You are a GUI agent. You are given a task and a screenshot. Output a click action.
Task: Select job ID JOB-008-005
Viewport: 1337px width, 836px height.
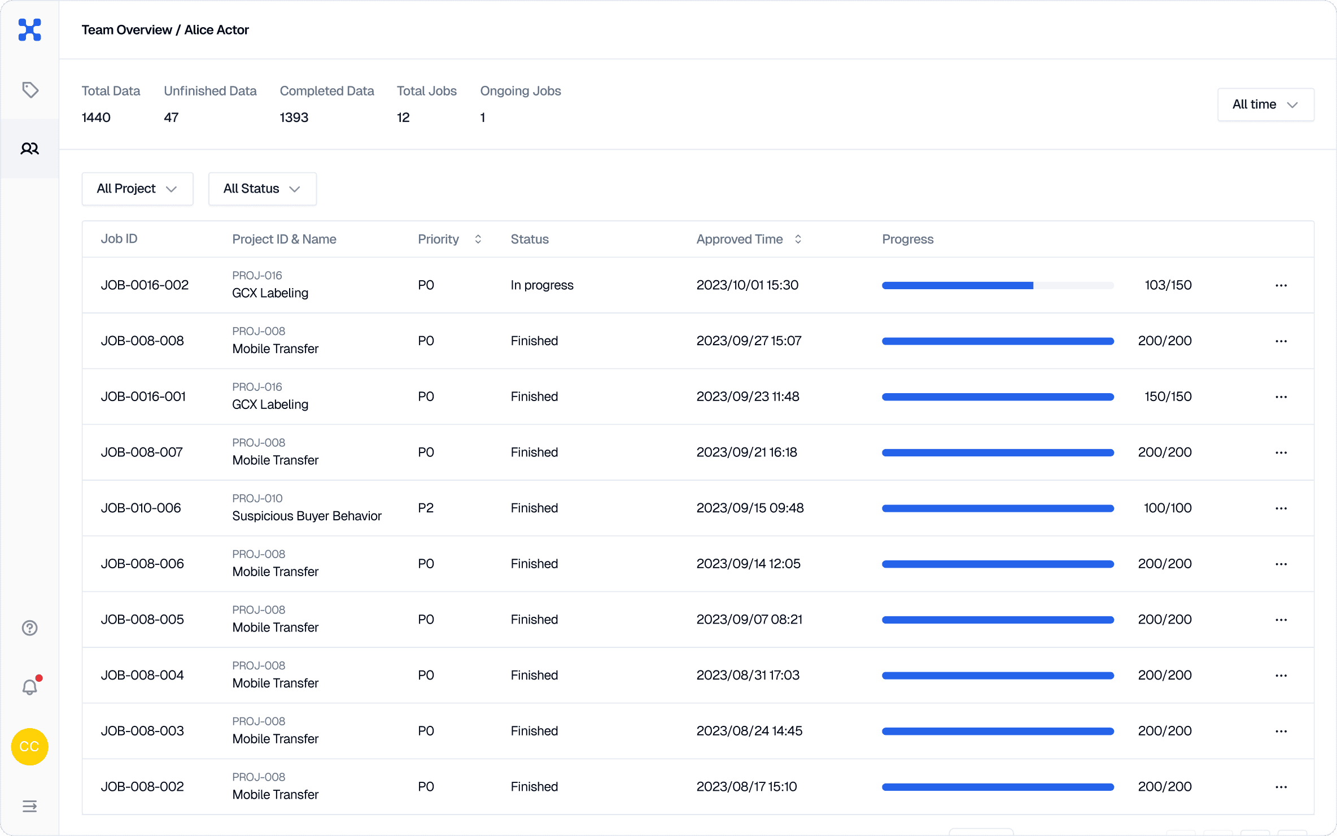[x=142, y=620]
